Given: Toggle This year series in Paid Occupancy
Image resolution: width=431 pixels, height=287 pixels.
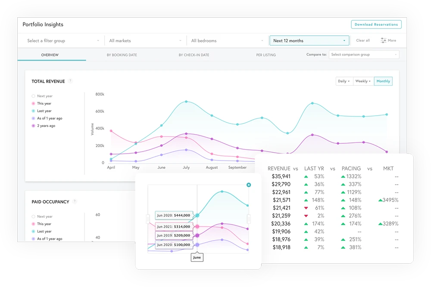Looking at the screenshot, I should click(41, 224).
